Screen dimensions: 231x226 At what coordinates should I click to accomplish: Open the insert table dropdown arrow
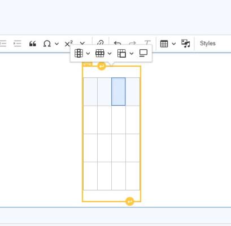point(174,44)
